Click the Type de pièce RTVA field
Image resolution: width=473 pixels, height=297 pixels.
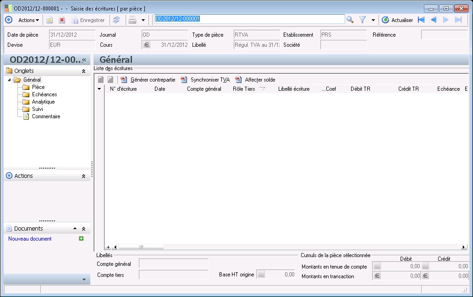(257, 35)
